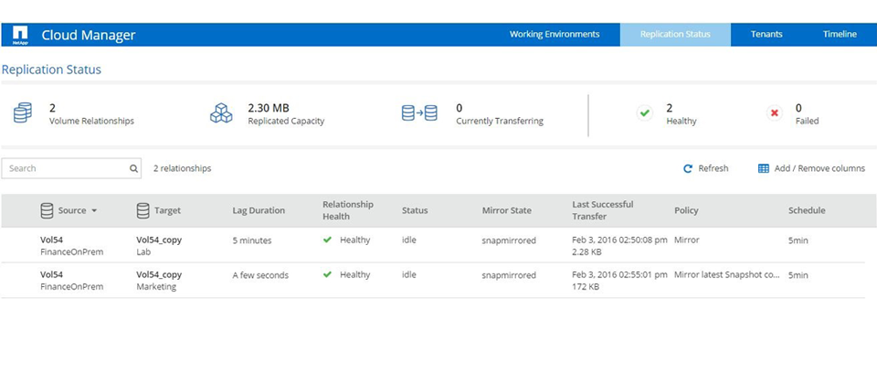Viewport: 877px width, 384px height.
Task: Click 'Mirror latest Snapshot co...' policy cell
Action: coord(726,275)
